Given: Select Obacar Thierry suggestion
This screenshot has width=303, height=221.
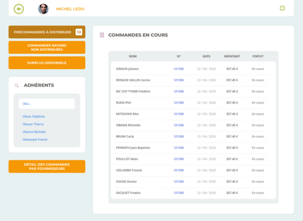Looking at the screenshot, I should tap(33, 124).
